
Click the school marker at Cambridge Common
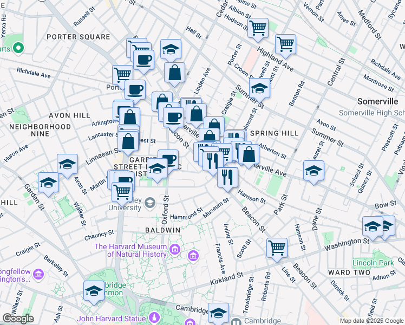[94, 292]
